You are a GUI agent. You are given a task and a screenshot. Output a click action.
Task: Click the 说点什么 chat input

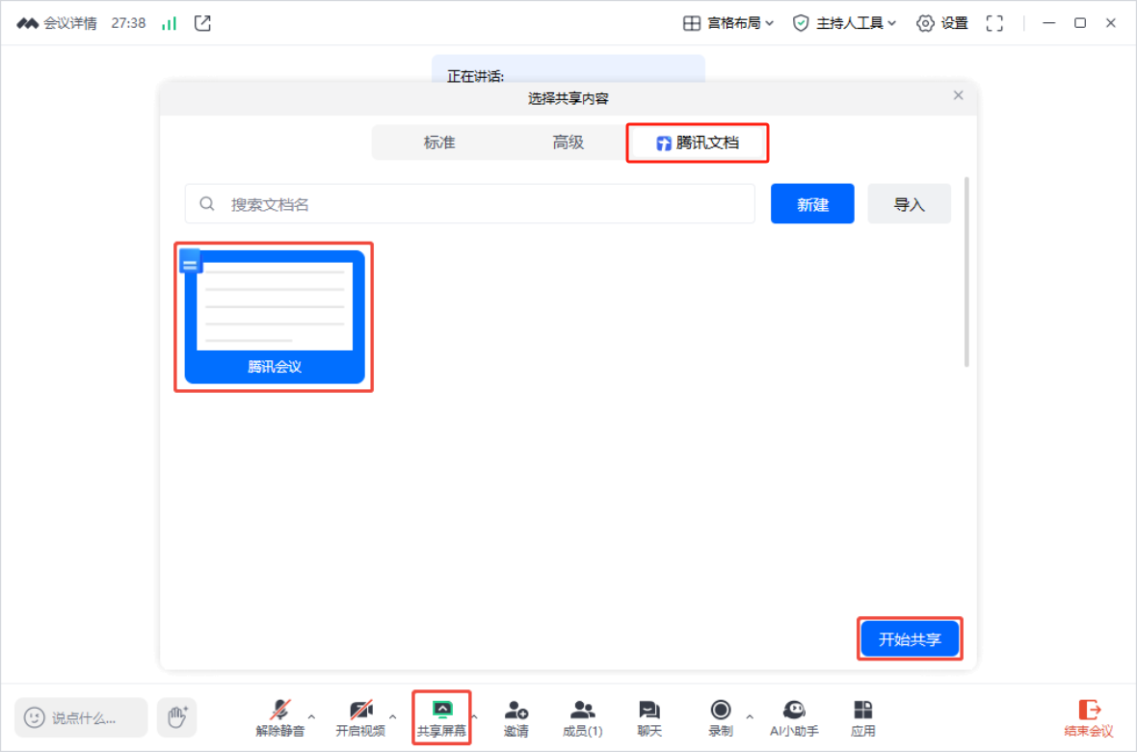(x=81, y=717)
